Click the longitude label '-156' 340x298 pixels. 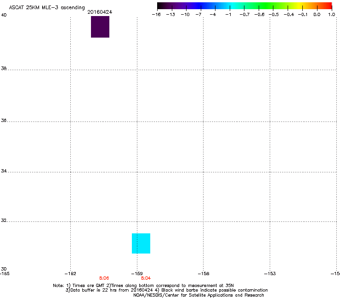[x=204, y=274]
